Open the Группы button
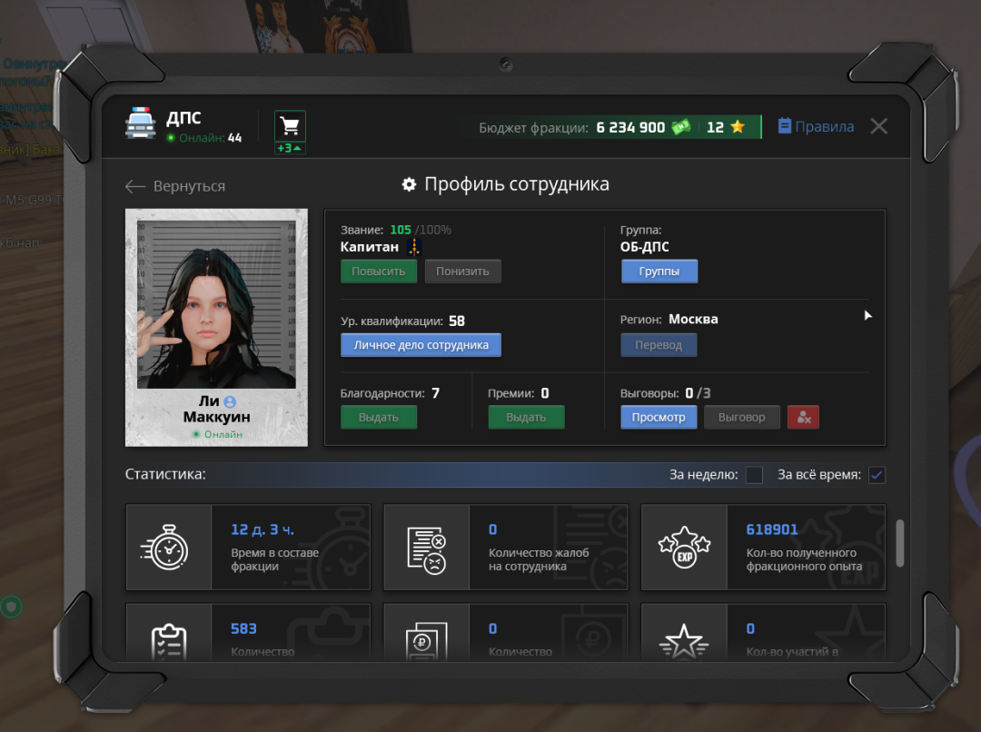981x732 pixels. click(659, 272)
